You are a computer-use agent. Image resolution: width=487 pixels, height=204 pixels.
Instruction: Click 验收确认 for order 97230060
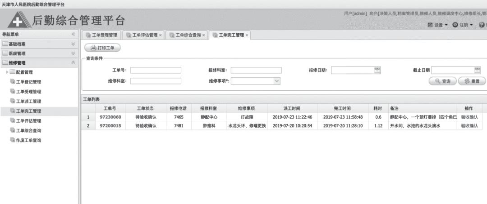coord(469,117)
